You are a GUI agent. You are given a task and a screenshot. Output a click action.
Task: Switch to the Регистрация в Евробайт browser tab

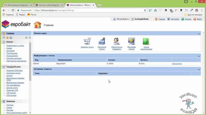click(18, 5)
